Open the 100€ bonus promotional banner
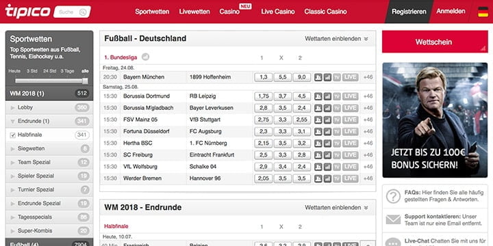This screenshot has height=246, width=493. pyautogui.click(x=435, y=120)
